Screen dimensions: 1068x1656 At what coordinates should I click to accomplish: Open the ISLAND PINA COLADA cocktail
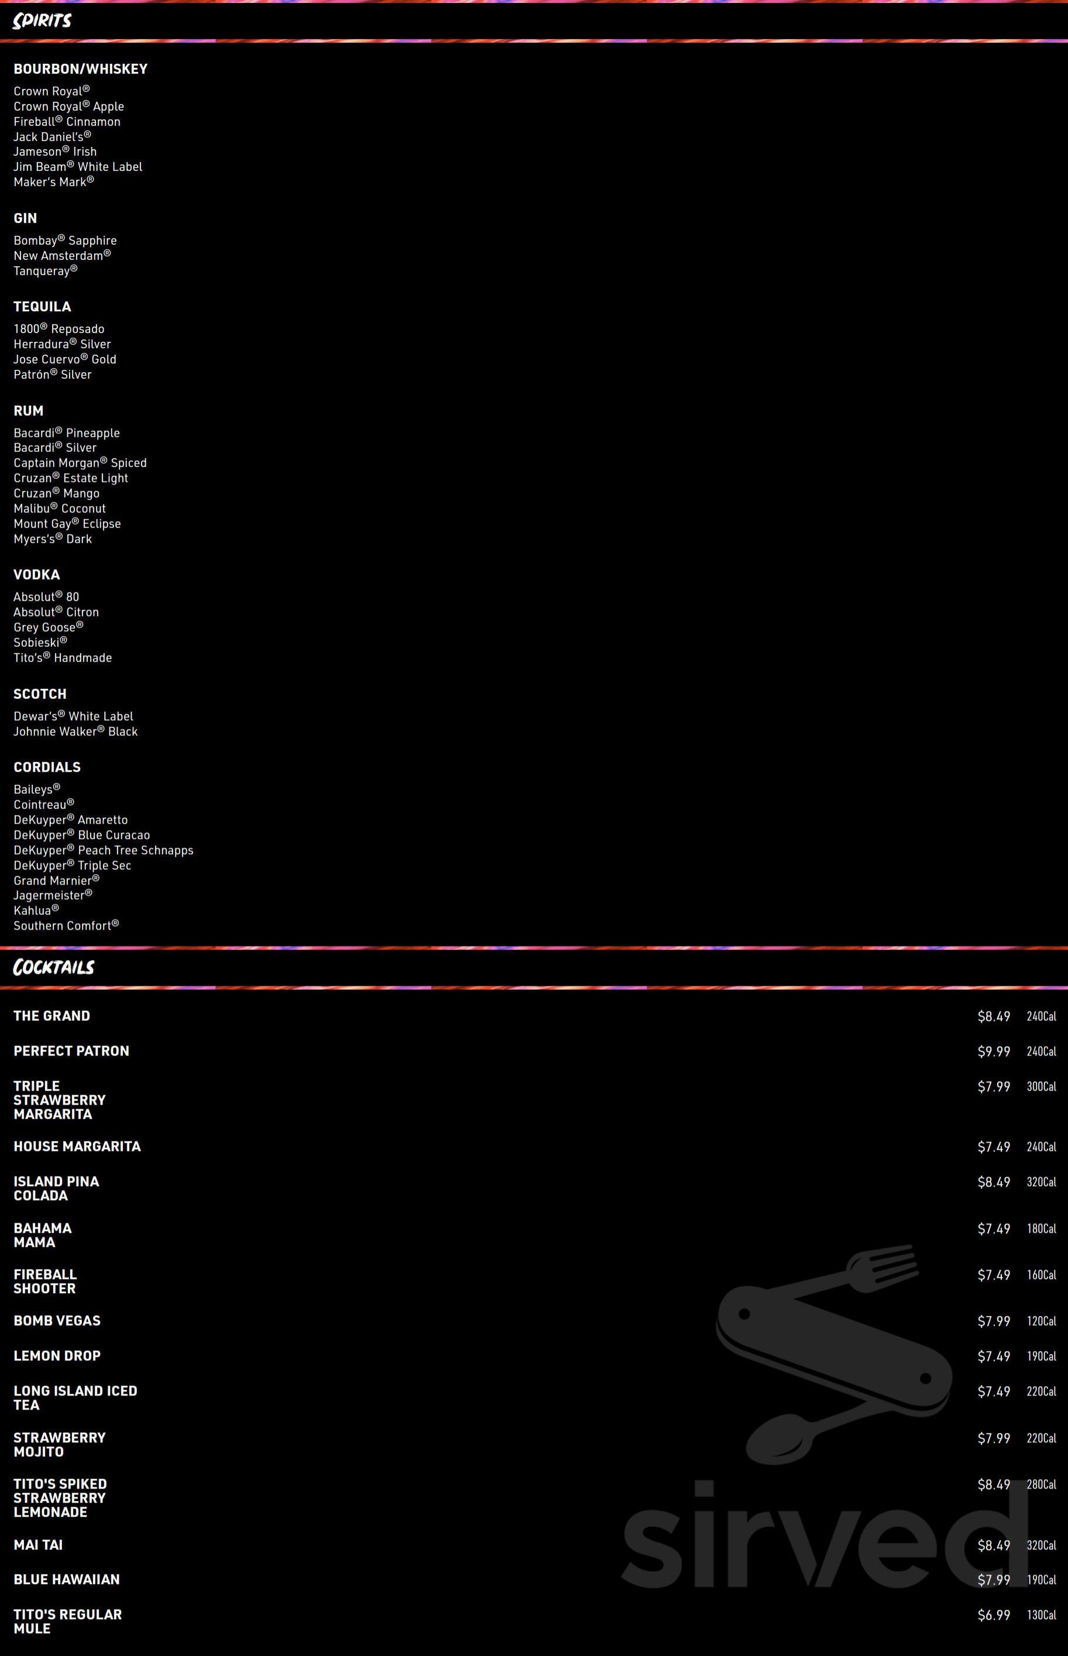(x=56, y=1188)
